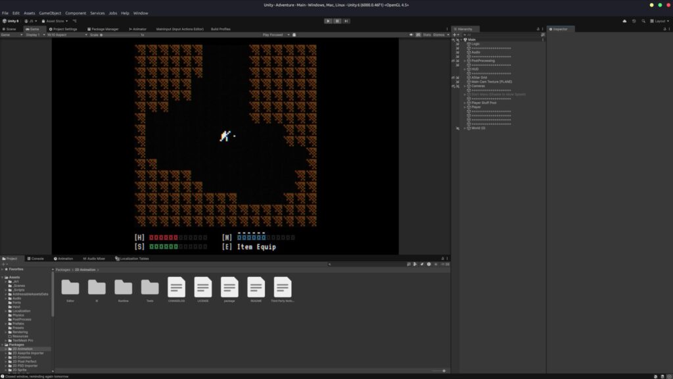Click the Hierarchy search field
Screen dimensions: 673x379
click(x=501, y=35)
